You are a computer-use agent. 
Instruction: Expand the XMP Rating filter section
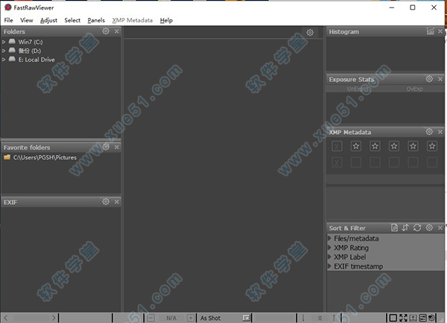click(329, 248)
